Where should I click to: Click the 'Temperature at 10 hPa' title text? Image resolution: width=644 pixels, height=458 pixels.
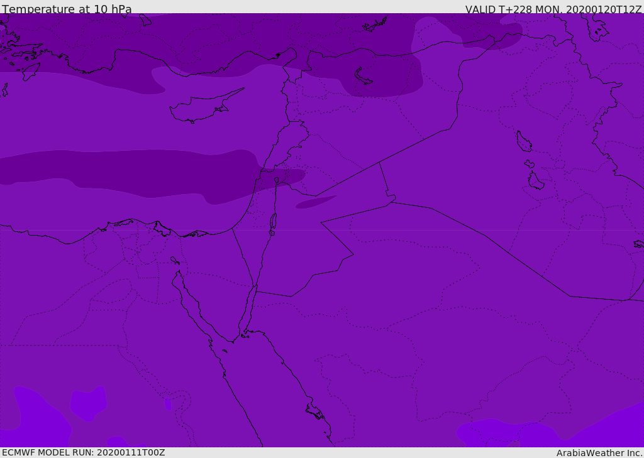coord(67,9)
